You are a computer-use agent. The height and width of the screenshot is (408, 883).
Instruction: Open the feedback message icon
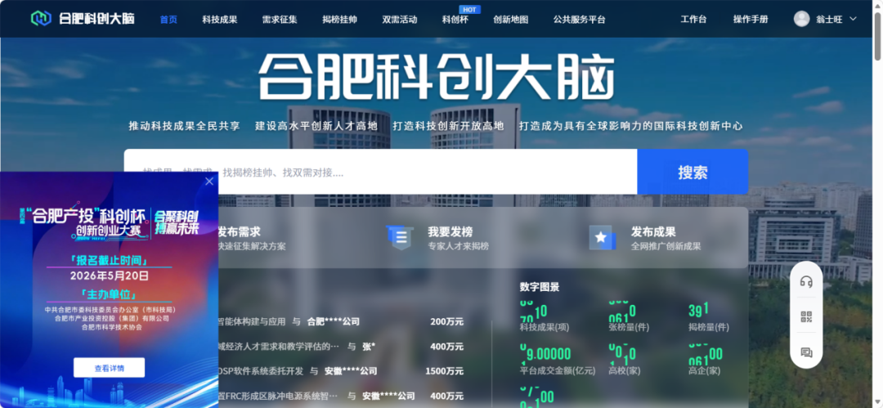[x=806, y=352]
